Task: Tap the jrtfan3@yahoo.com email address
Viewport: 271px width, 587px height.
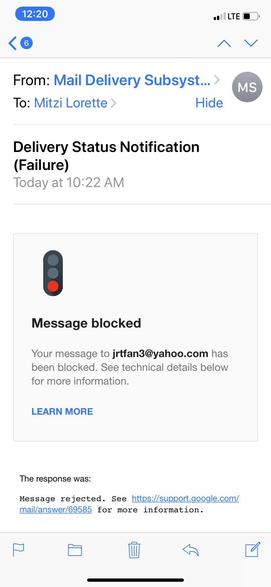Action: pyautogui.click(x=160, y=353)
